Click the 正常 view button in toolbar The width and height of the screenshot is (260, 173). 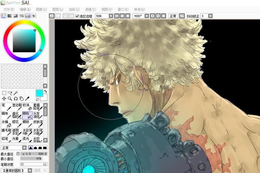[x=173, y=16]
